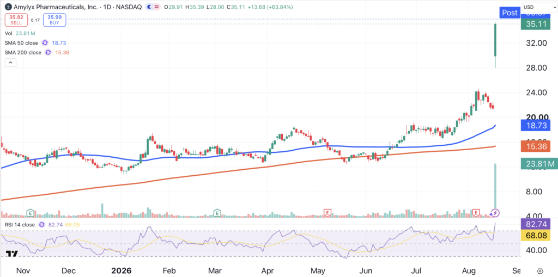Open the purple lightning bolt event icon
This screenshot has width=558, height=277.
pyautogui.click(x=495, y=213)
